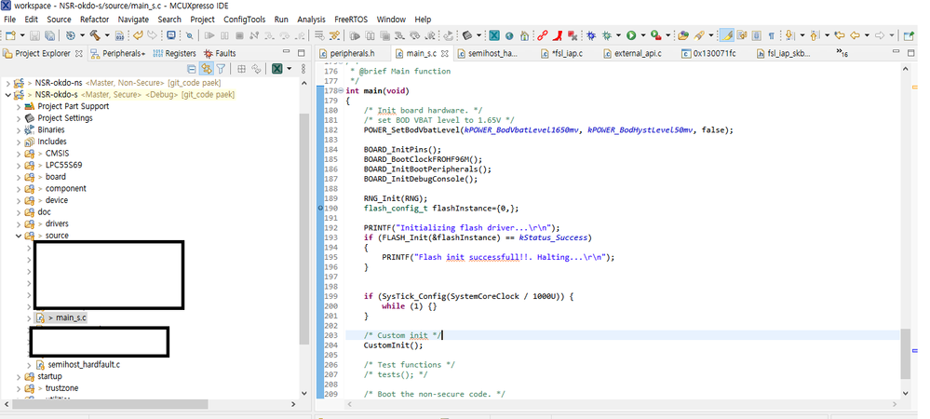Click the yellow undo-style back arrow icon
The width and height of the screenshot is (930, 419).
tap(138, 35)
